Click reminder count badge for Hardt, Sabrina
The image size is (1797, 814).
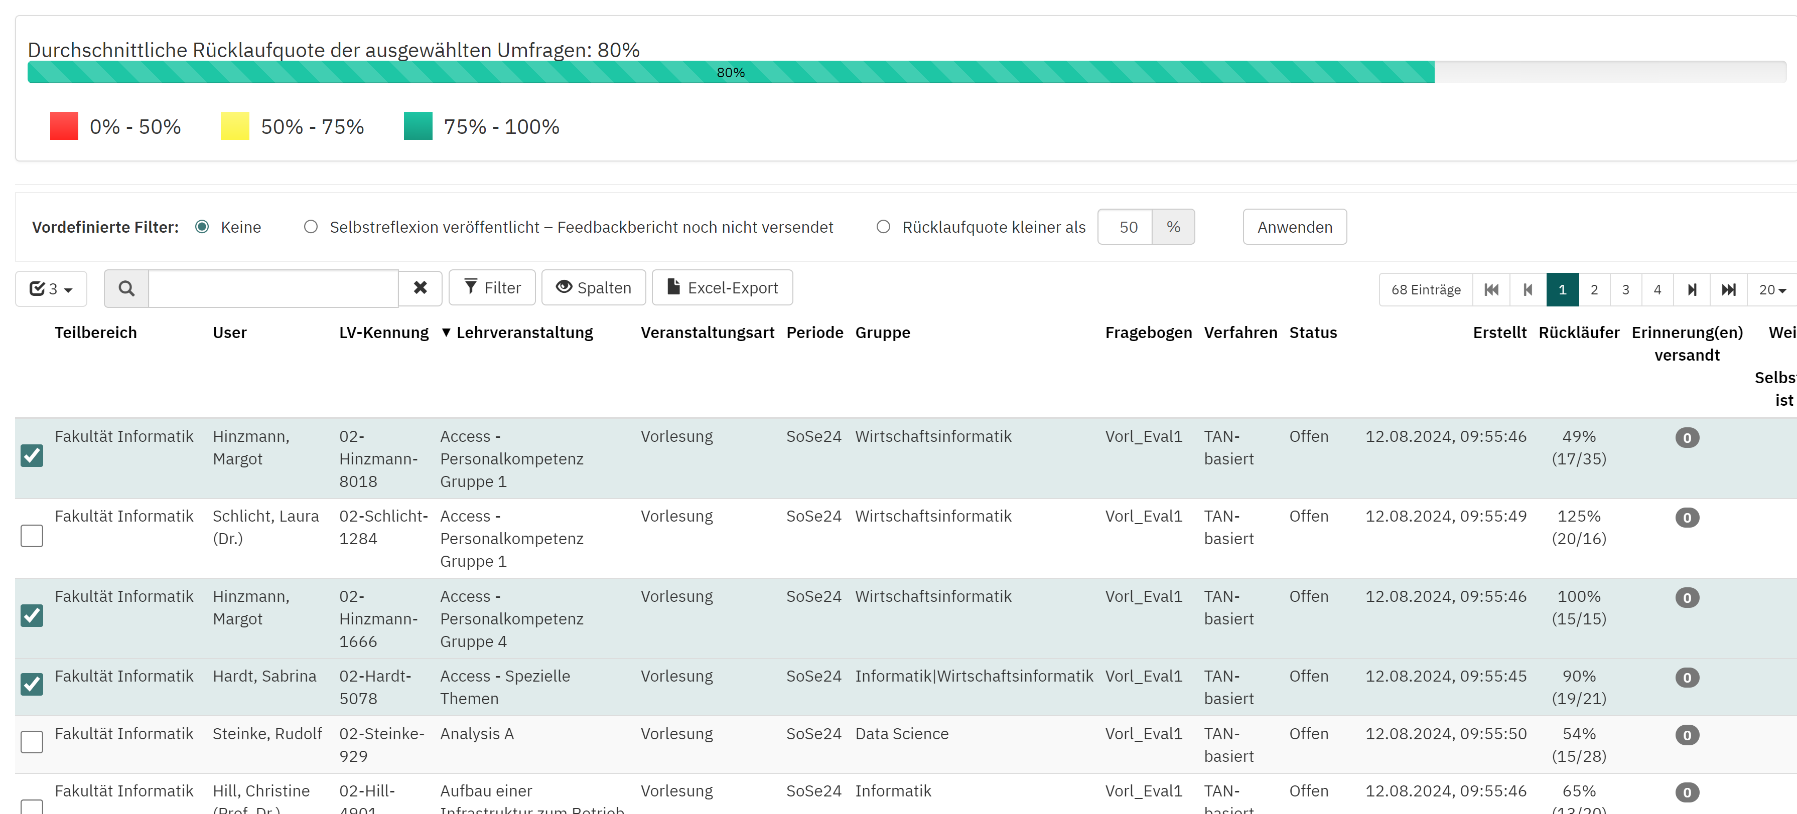(1687, 678)
